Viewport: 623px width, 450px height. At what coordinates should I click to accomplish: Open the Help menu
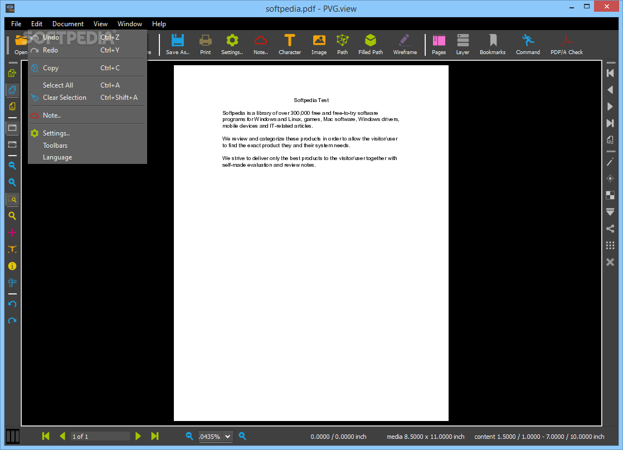(x=159, y=24)
